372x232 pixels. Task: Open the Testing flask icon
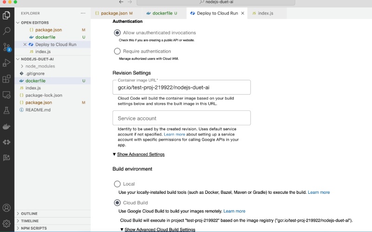[x=7, y=110]
